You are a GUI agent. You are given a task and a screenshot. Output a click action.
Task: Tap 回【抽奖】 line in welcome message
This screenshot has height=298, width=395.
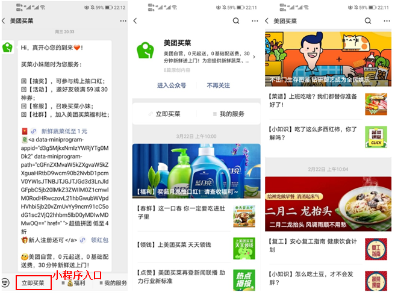tap(63, 81)
